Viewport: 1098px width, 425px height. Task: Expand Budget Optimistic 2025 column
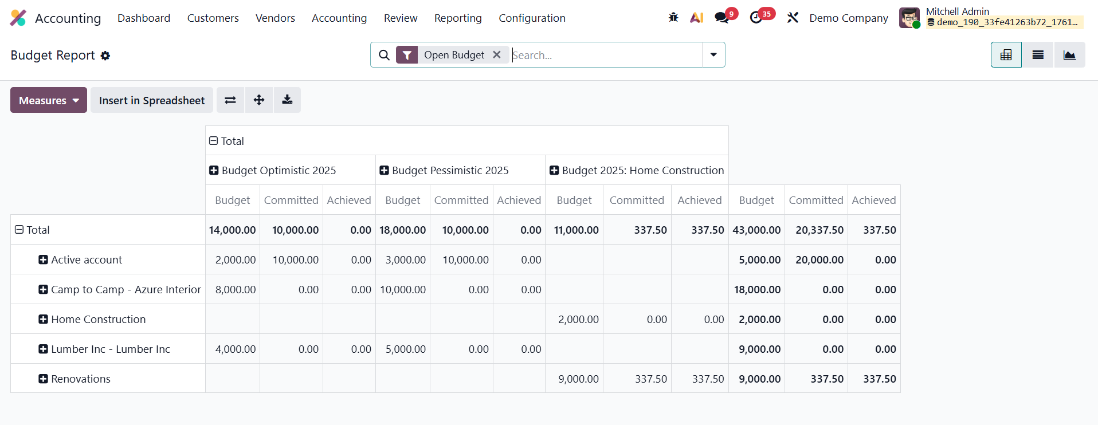click(214, 170)
